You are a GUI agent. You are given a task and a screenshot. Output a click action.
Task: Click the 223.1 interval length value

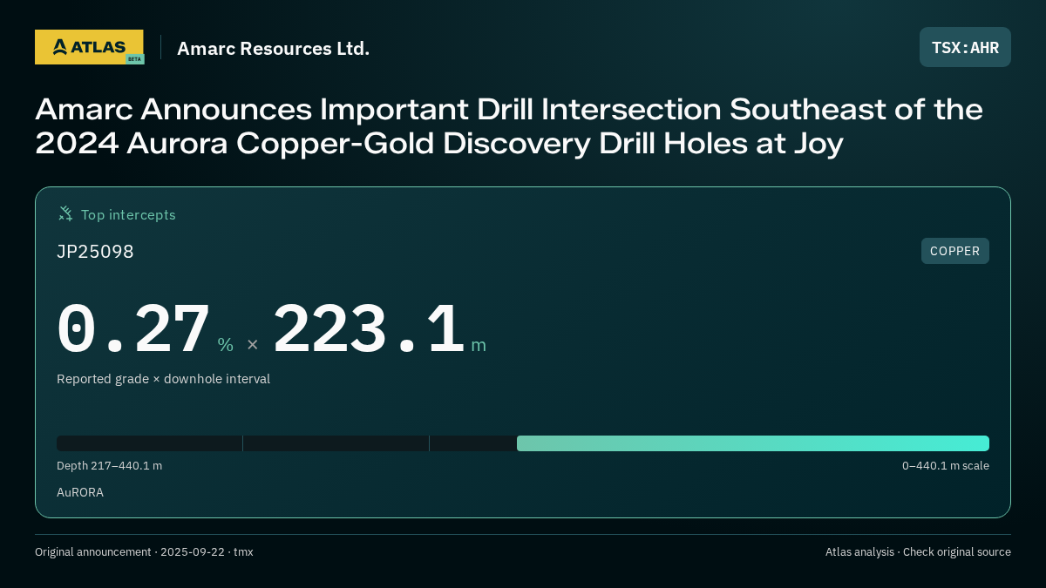click(369, 329)
